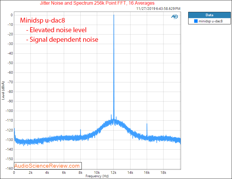The image size is (232, 179).
Task: Click the AP logo in the graph corner
Action: click(175, 17)
